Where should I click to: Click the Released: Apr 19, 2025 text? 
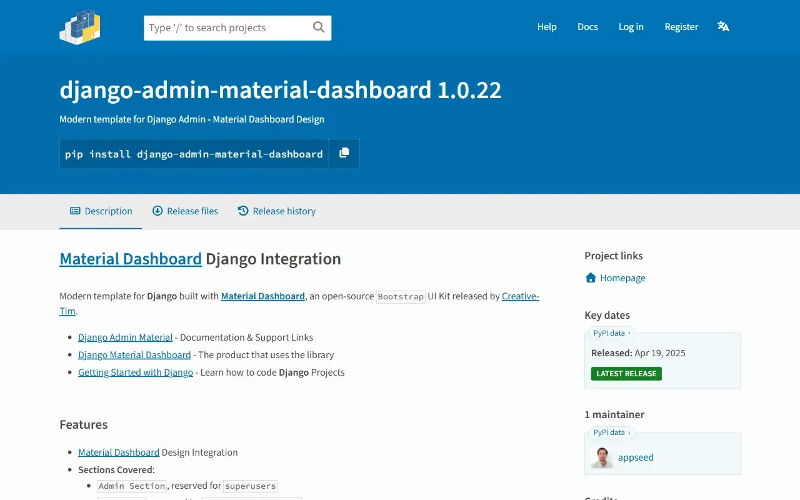[x=638, y=353]
